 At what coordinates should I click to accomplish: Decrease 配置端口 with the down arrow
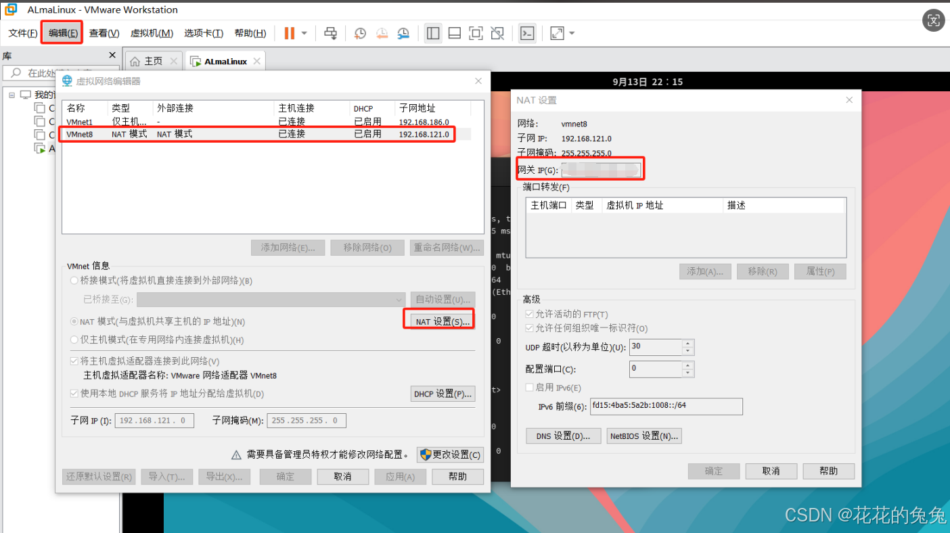point(688,373)
